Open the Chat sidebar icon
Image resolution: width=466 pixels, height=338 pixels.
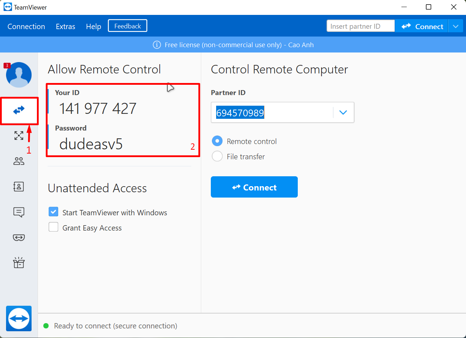click(19, 212)
